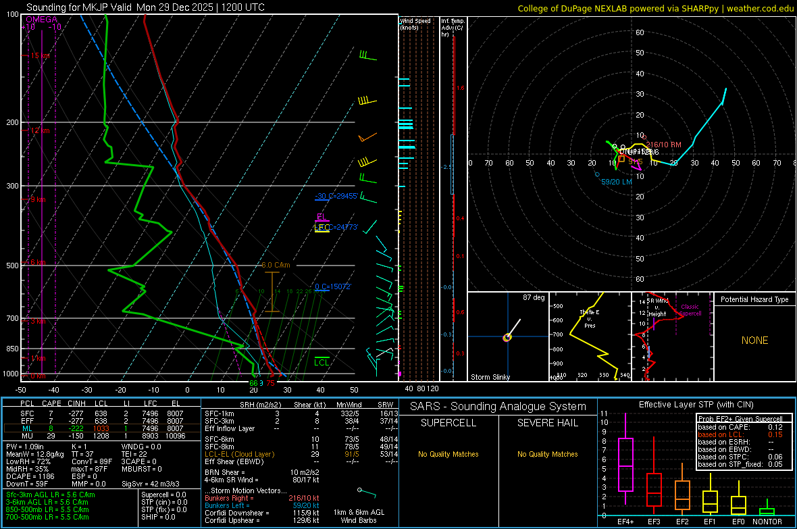Image resolution: width=797 pixels, height=529 pixels.
Task: Click the red based on LCL probability row
Action: pos(740,434)
